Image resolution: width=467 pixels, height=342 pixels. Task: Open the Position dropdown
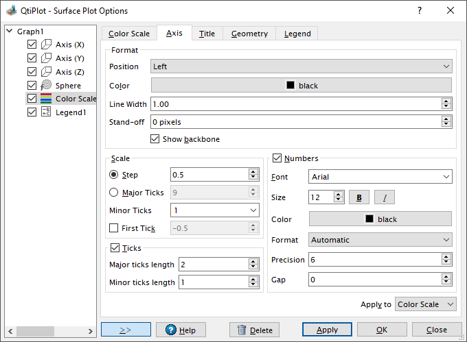tap(301, 66)
